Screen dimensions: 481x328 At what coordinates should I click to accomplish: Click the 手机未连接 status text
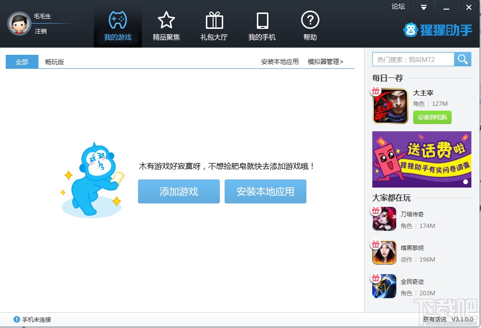pos(37,319)
